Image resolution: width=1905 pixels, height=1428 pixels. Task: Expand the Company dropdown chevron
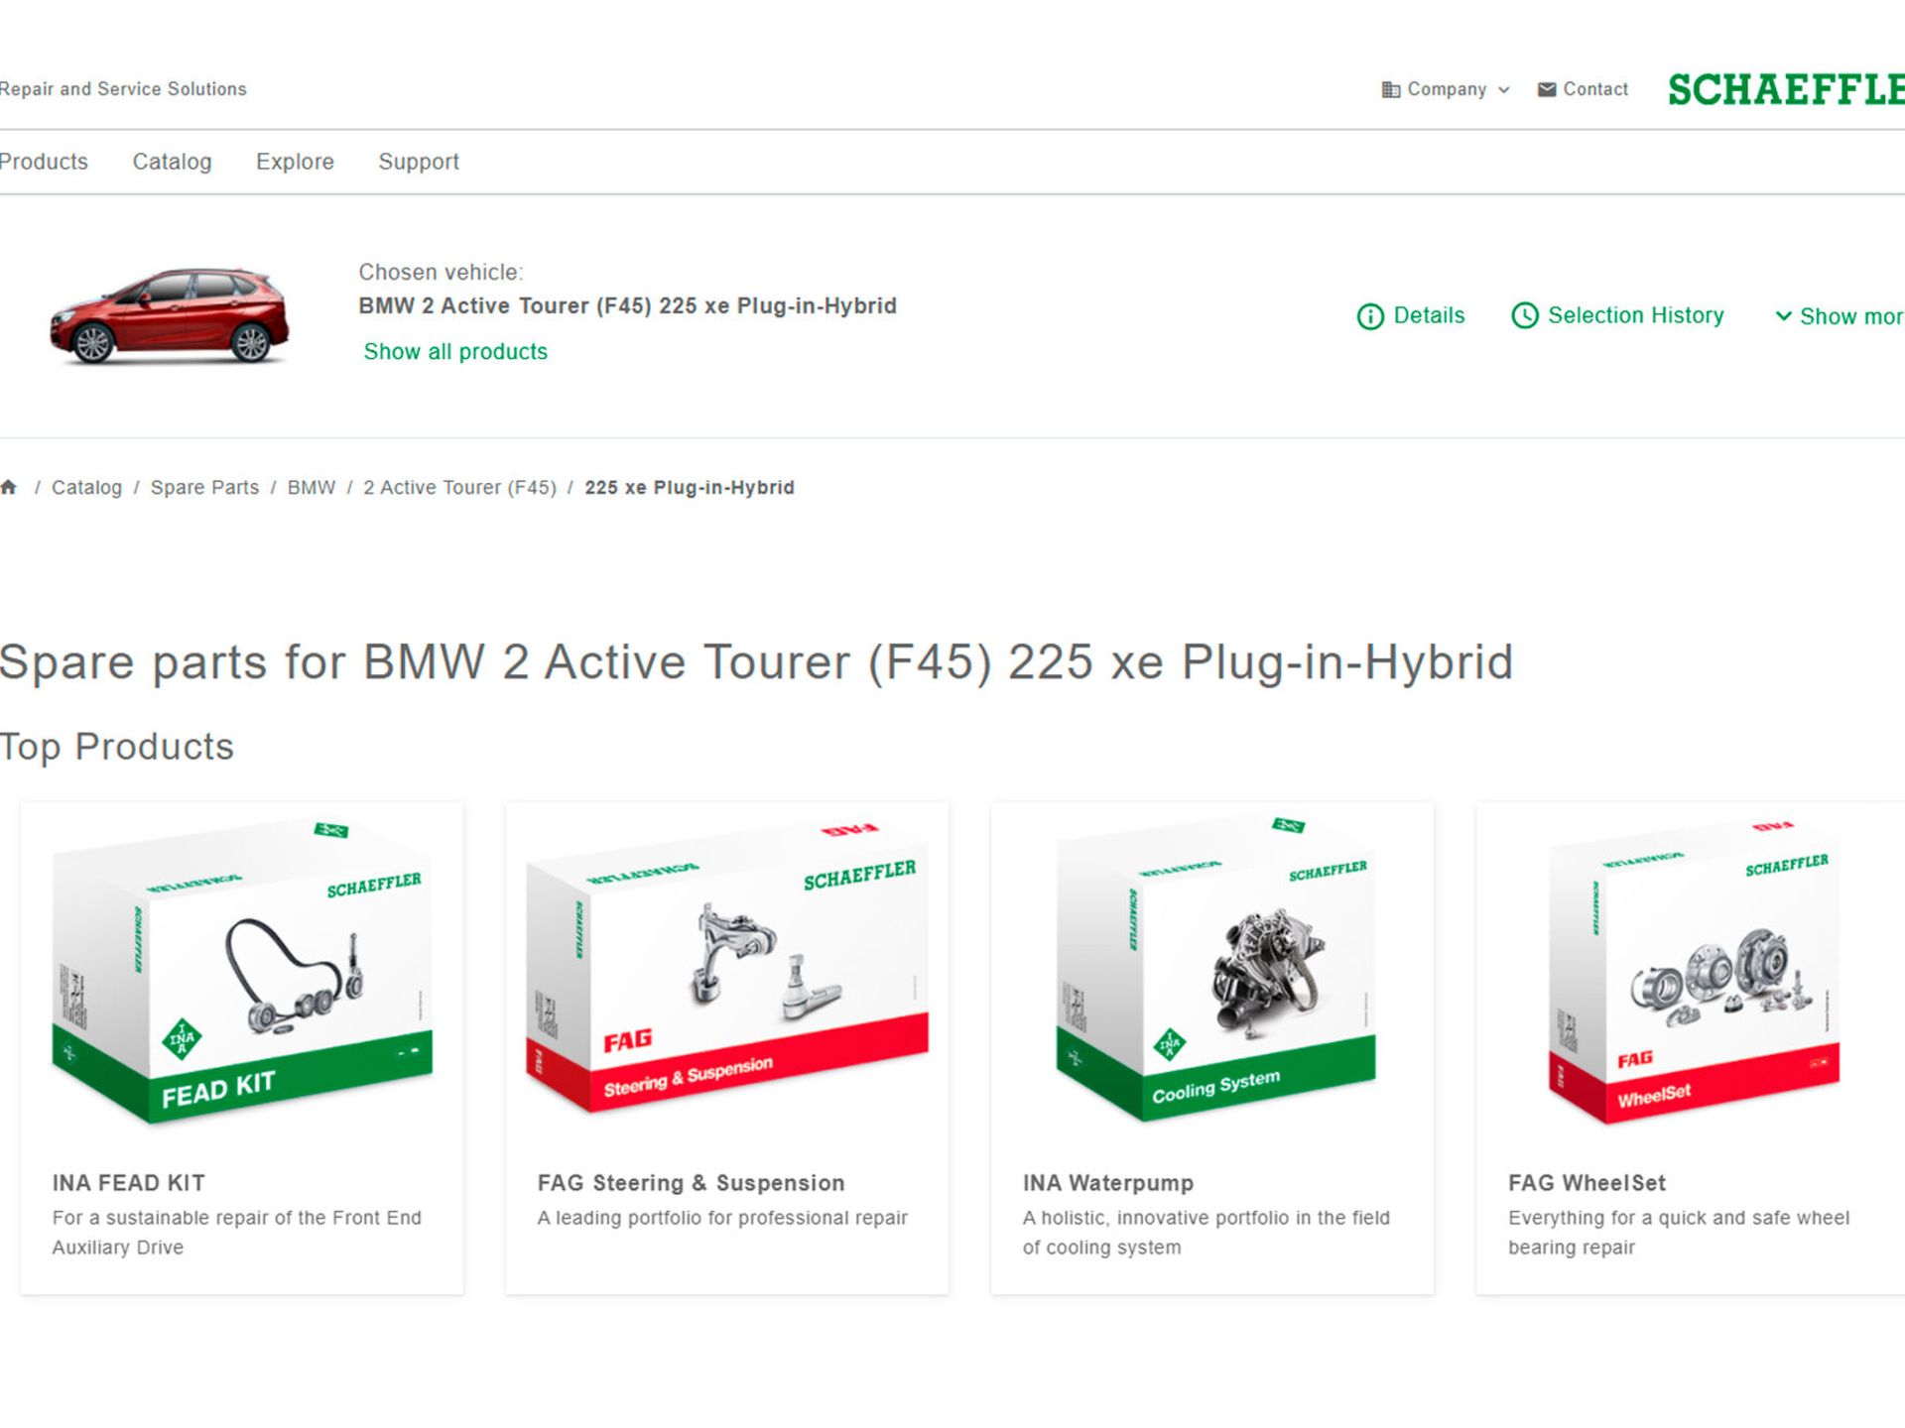[x=1504, y=90]
